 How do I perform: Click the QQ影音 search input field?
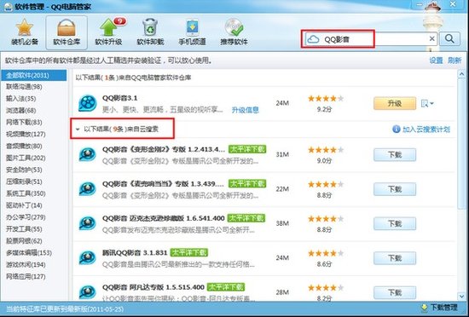click(371, 39)
